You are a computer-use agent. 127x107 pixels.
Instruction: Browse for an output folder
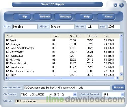tap(119, 87)
